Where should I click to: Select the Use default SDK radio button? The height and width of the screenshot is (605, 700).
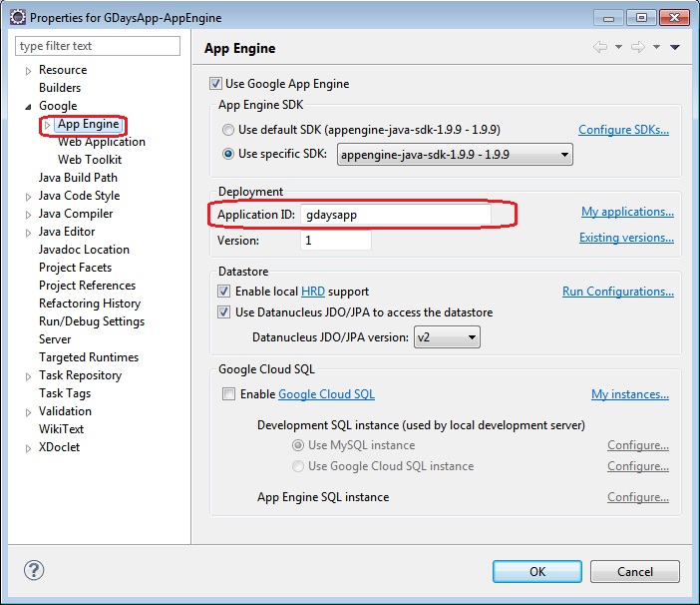pos(229,130)
